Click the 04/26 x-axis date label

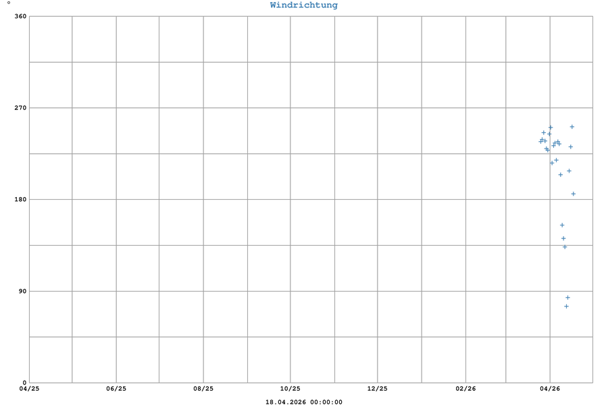pyautogui.click(x=550, y=389)
